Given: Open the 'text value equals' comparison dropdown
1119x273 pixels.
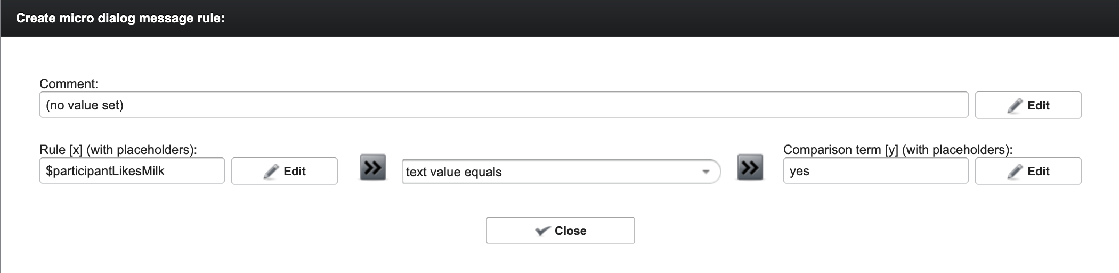Looking at the screenshot, I should click(561, 172).
